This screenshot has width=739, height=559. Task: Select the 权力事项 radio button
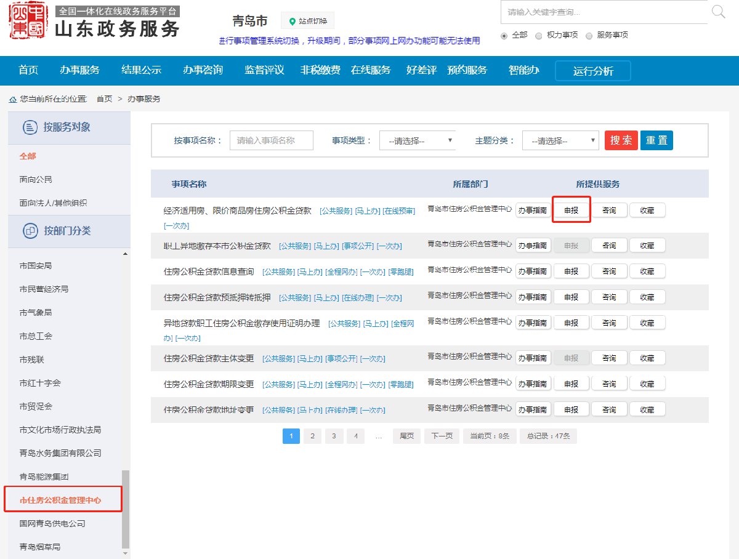pyautogui.click(x=539, y=36)
